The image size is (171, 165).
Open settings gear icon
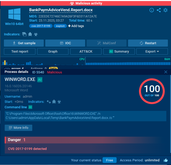[166, 10]
